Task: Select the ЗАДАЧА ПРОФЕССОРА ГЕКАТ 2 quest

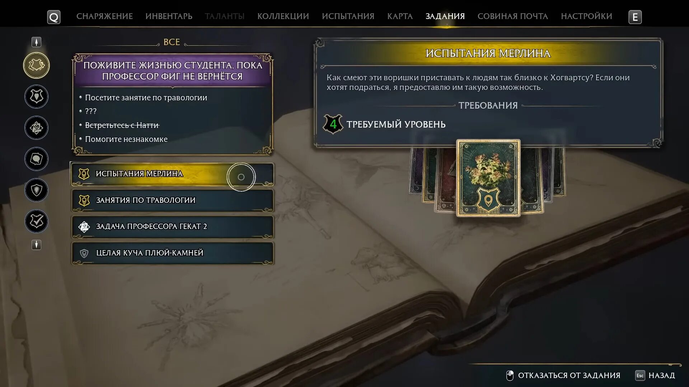Action: tap(173, 226)
